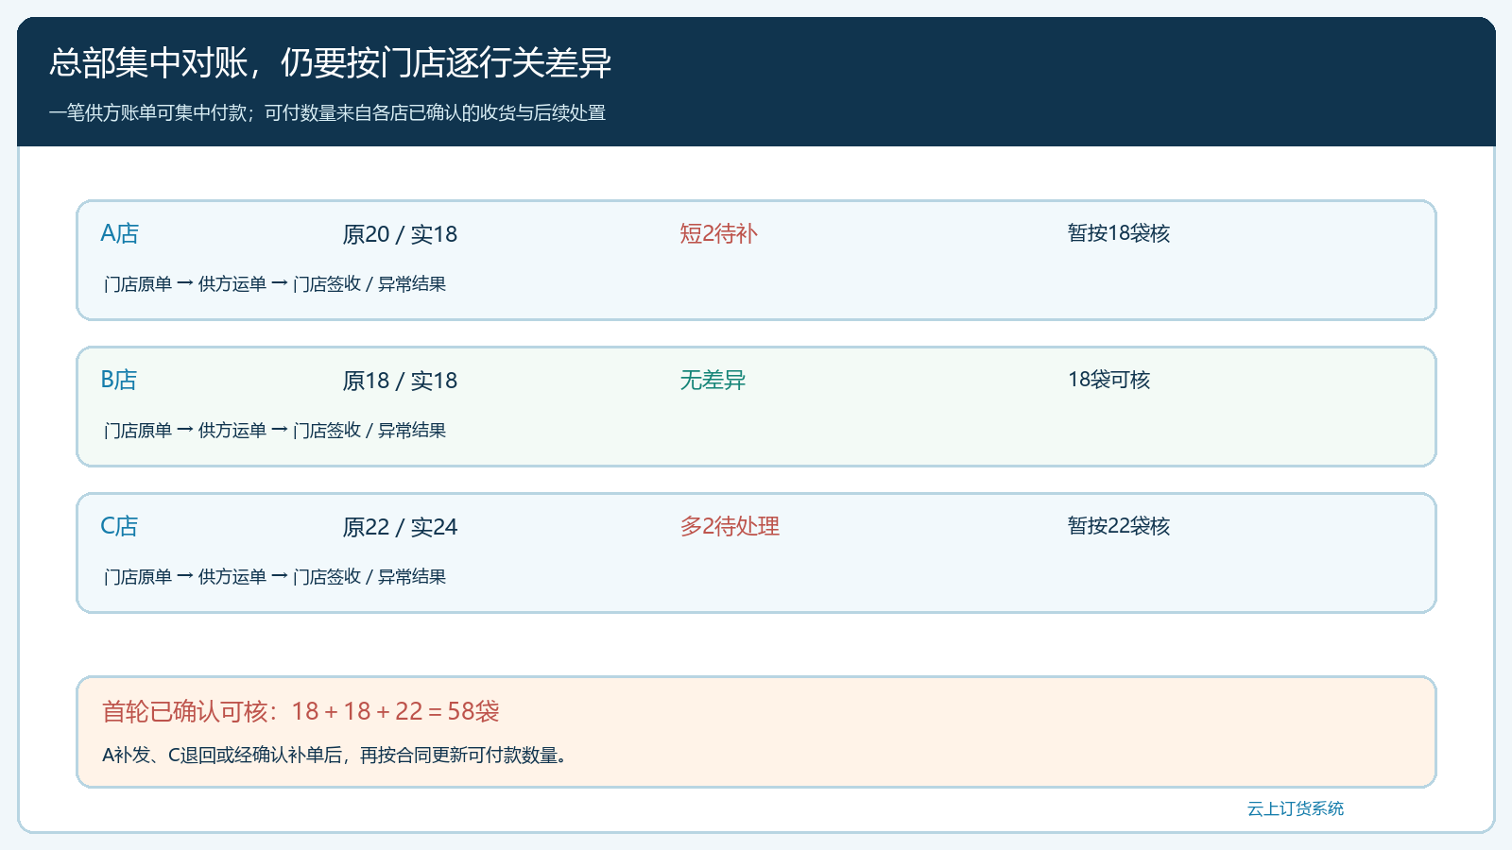Viewport: 1512px width, 850px height.
Task: Click the text 暂按18袋核
Action: pos(1119,233)
